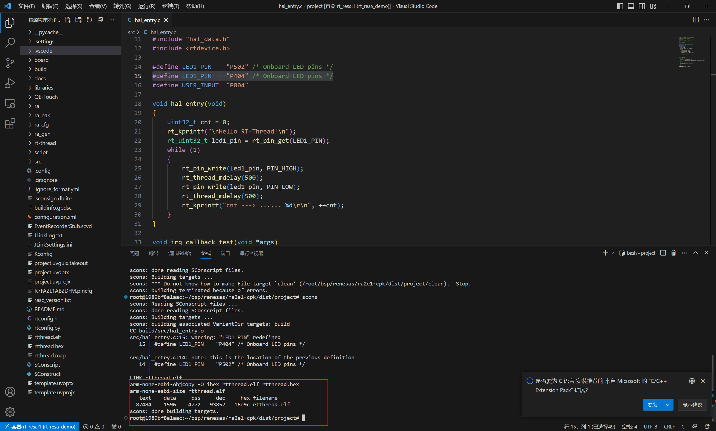Toggle the secondary side bar layout button
This screenshot has height=431, width=716.
click(x=642, y=6)
